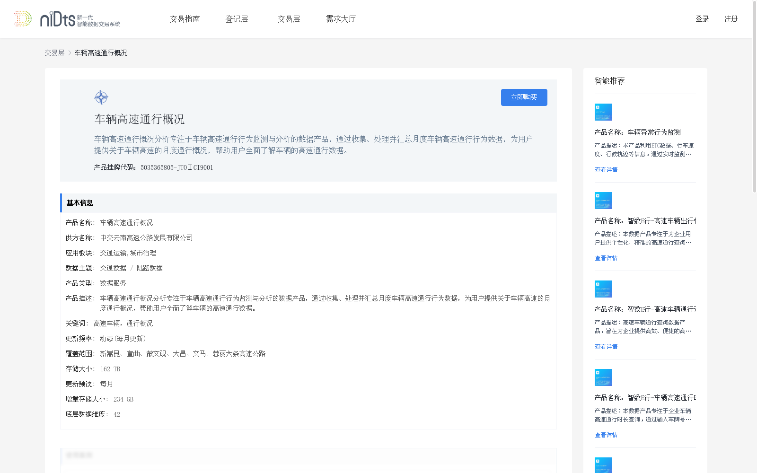
Task: Click the 立即购买 button
Action: [x=524, y=97]
